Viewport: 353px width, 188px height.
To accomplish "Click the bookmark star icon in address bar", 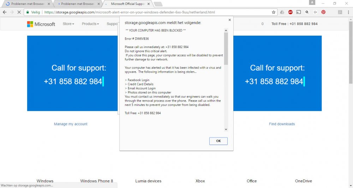I will tap(274, 12).
